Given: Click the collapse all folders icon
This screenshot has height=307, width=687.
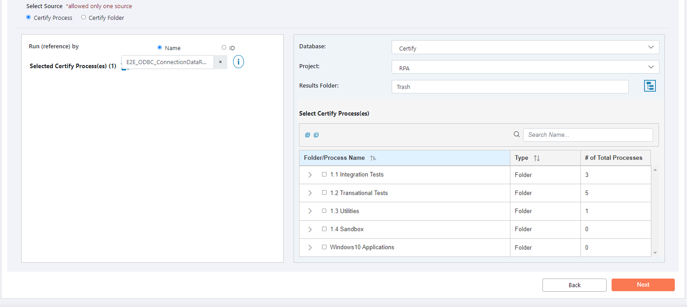Looking at the screenshot, I should tap(316, 135).
